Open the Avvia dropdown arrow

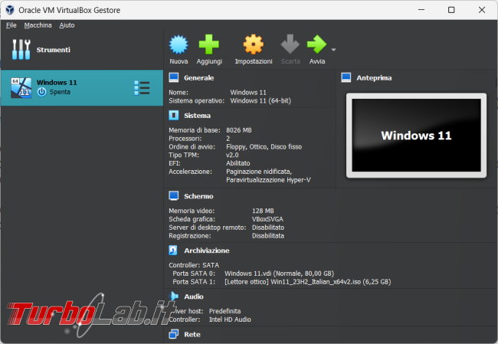[333, 50]
